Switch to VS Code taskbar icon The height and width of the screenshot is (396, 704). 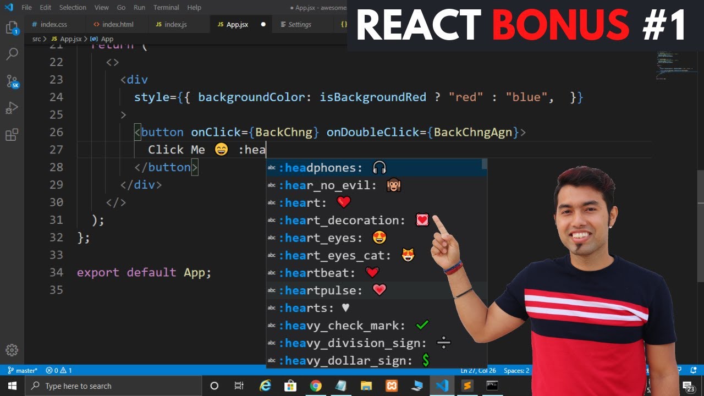tap(442, 386)
